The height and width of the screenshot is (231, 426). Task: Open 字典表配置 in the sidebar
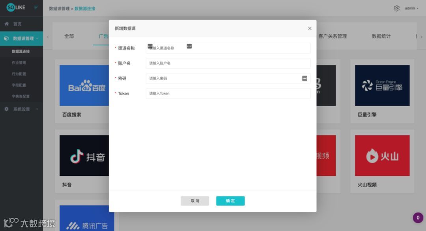coord(21,96)
